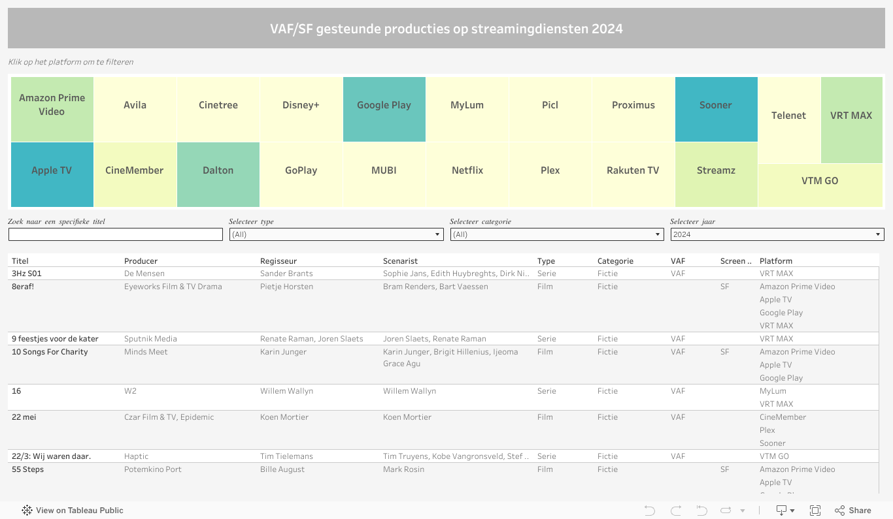Open the Selecteer jaar dropdown

(777, 234)
